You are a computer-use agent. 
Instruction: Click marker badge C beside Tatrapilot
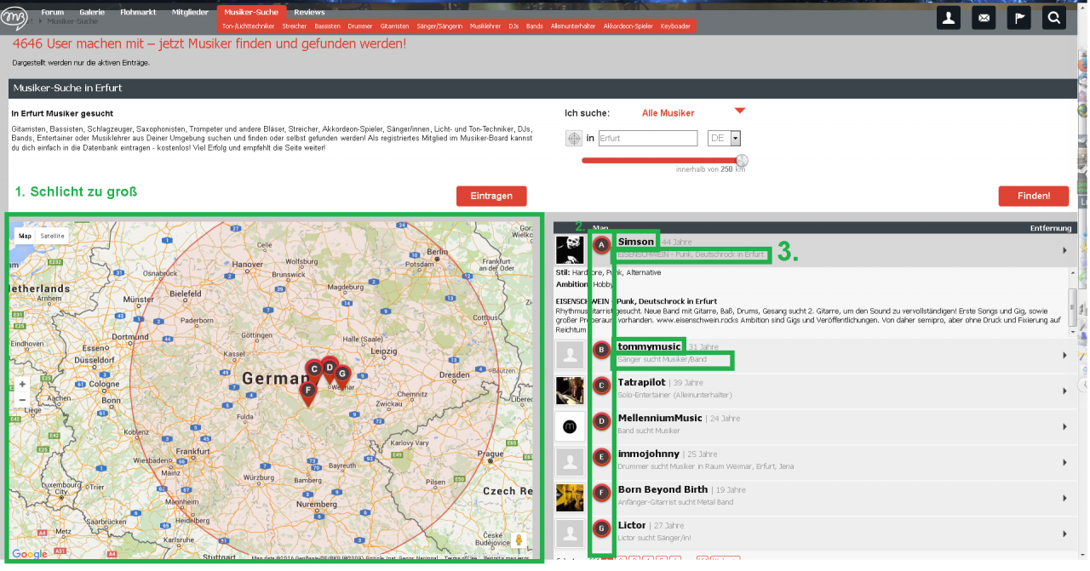pos(602,386)
